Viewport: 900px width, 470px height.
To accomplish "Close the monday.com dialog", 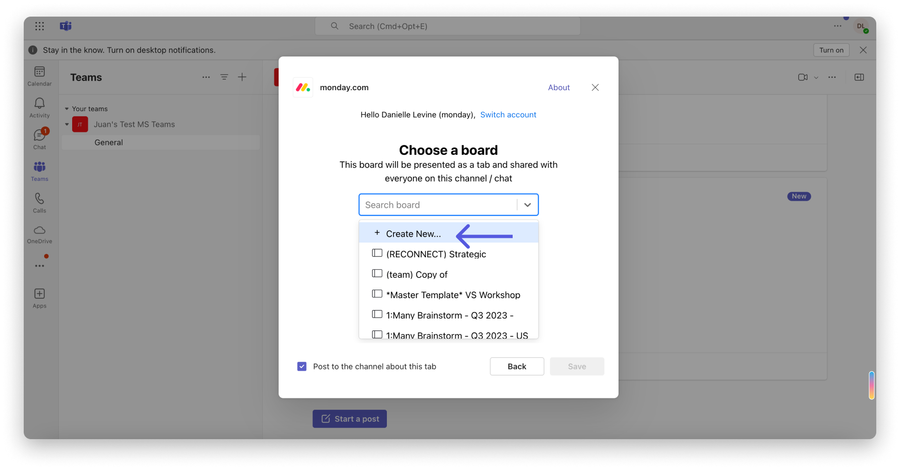I will [x=595, y=87].
